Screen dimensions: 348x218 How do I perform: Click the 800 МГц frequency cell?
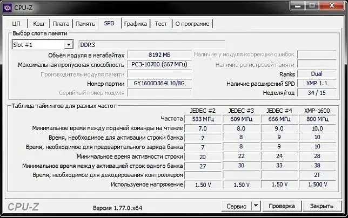pos(317,119)
